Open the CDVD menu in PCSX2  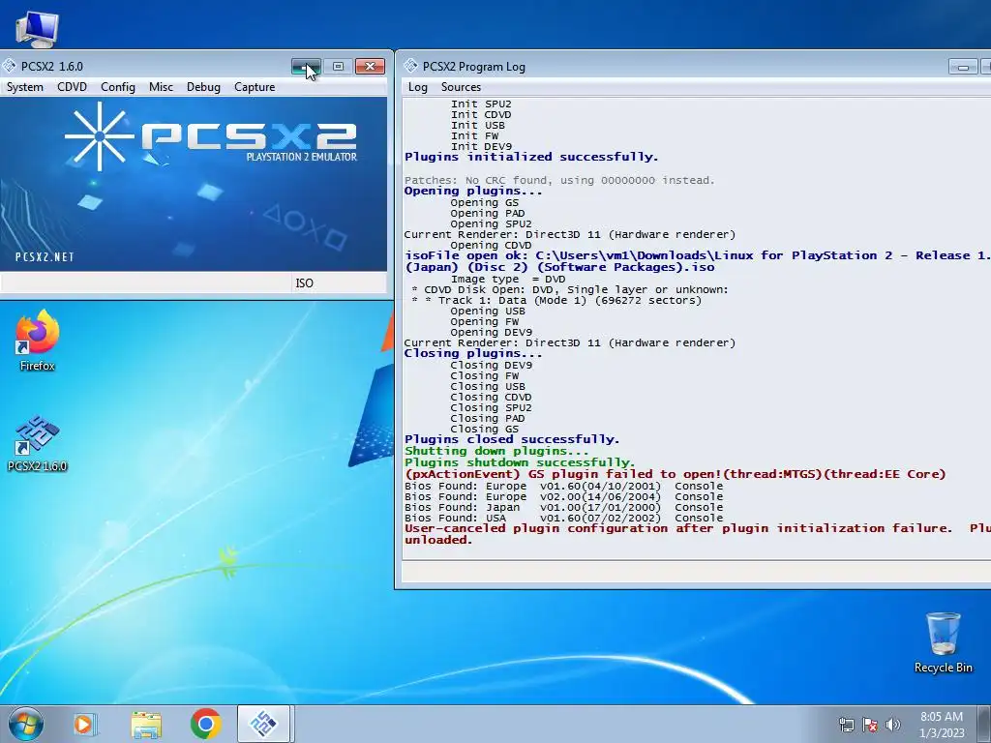click(x=72, y=87)
